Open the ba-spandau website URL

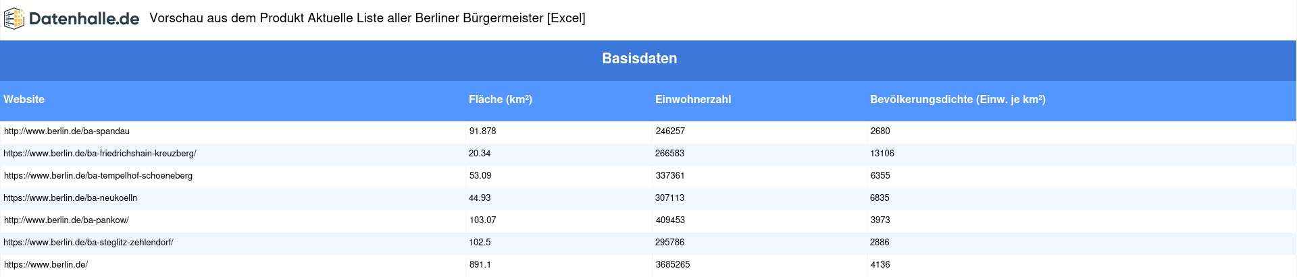[x=66, y=131]
